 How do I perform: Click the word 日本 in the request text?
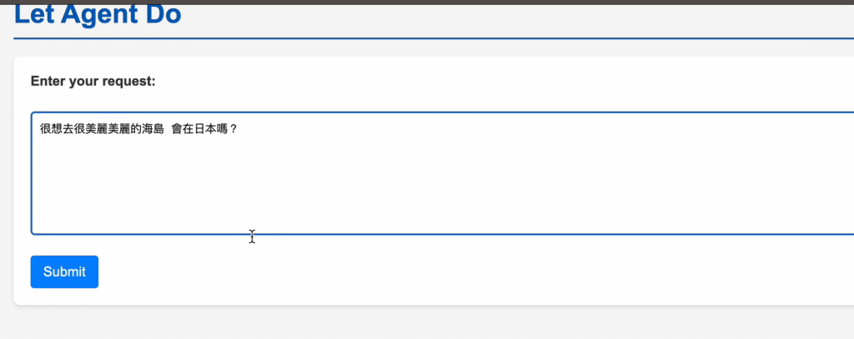[x=205, y=129]
